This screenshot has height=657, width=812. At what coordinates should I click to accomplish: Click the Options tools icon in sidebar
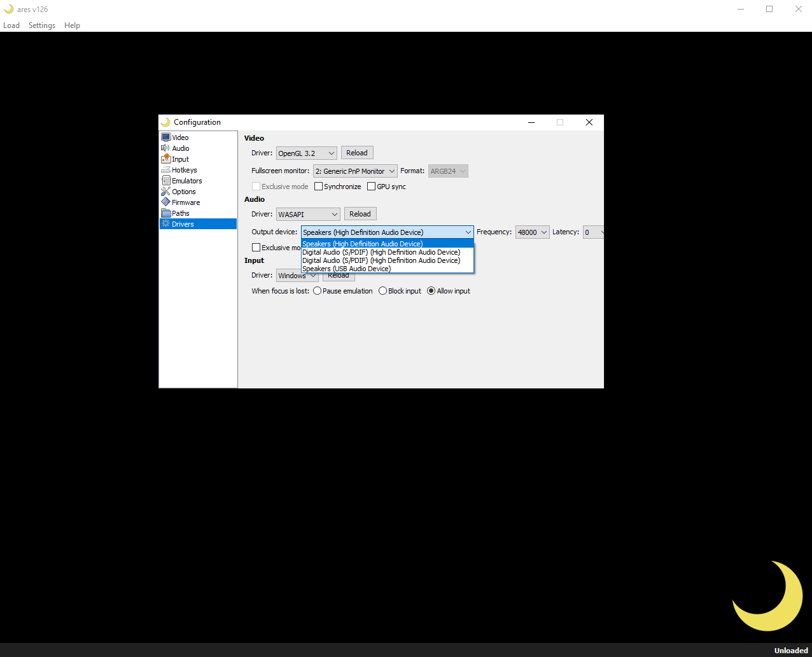[166, 192]
